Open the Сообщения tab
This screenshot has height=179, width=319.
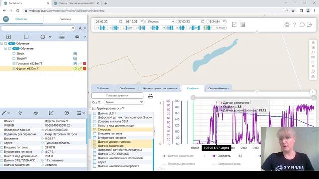(127, 88)
